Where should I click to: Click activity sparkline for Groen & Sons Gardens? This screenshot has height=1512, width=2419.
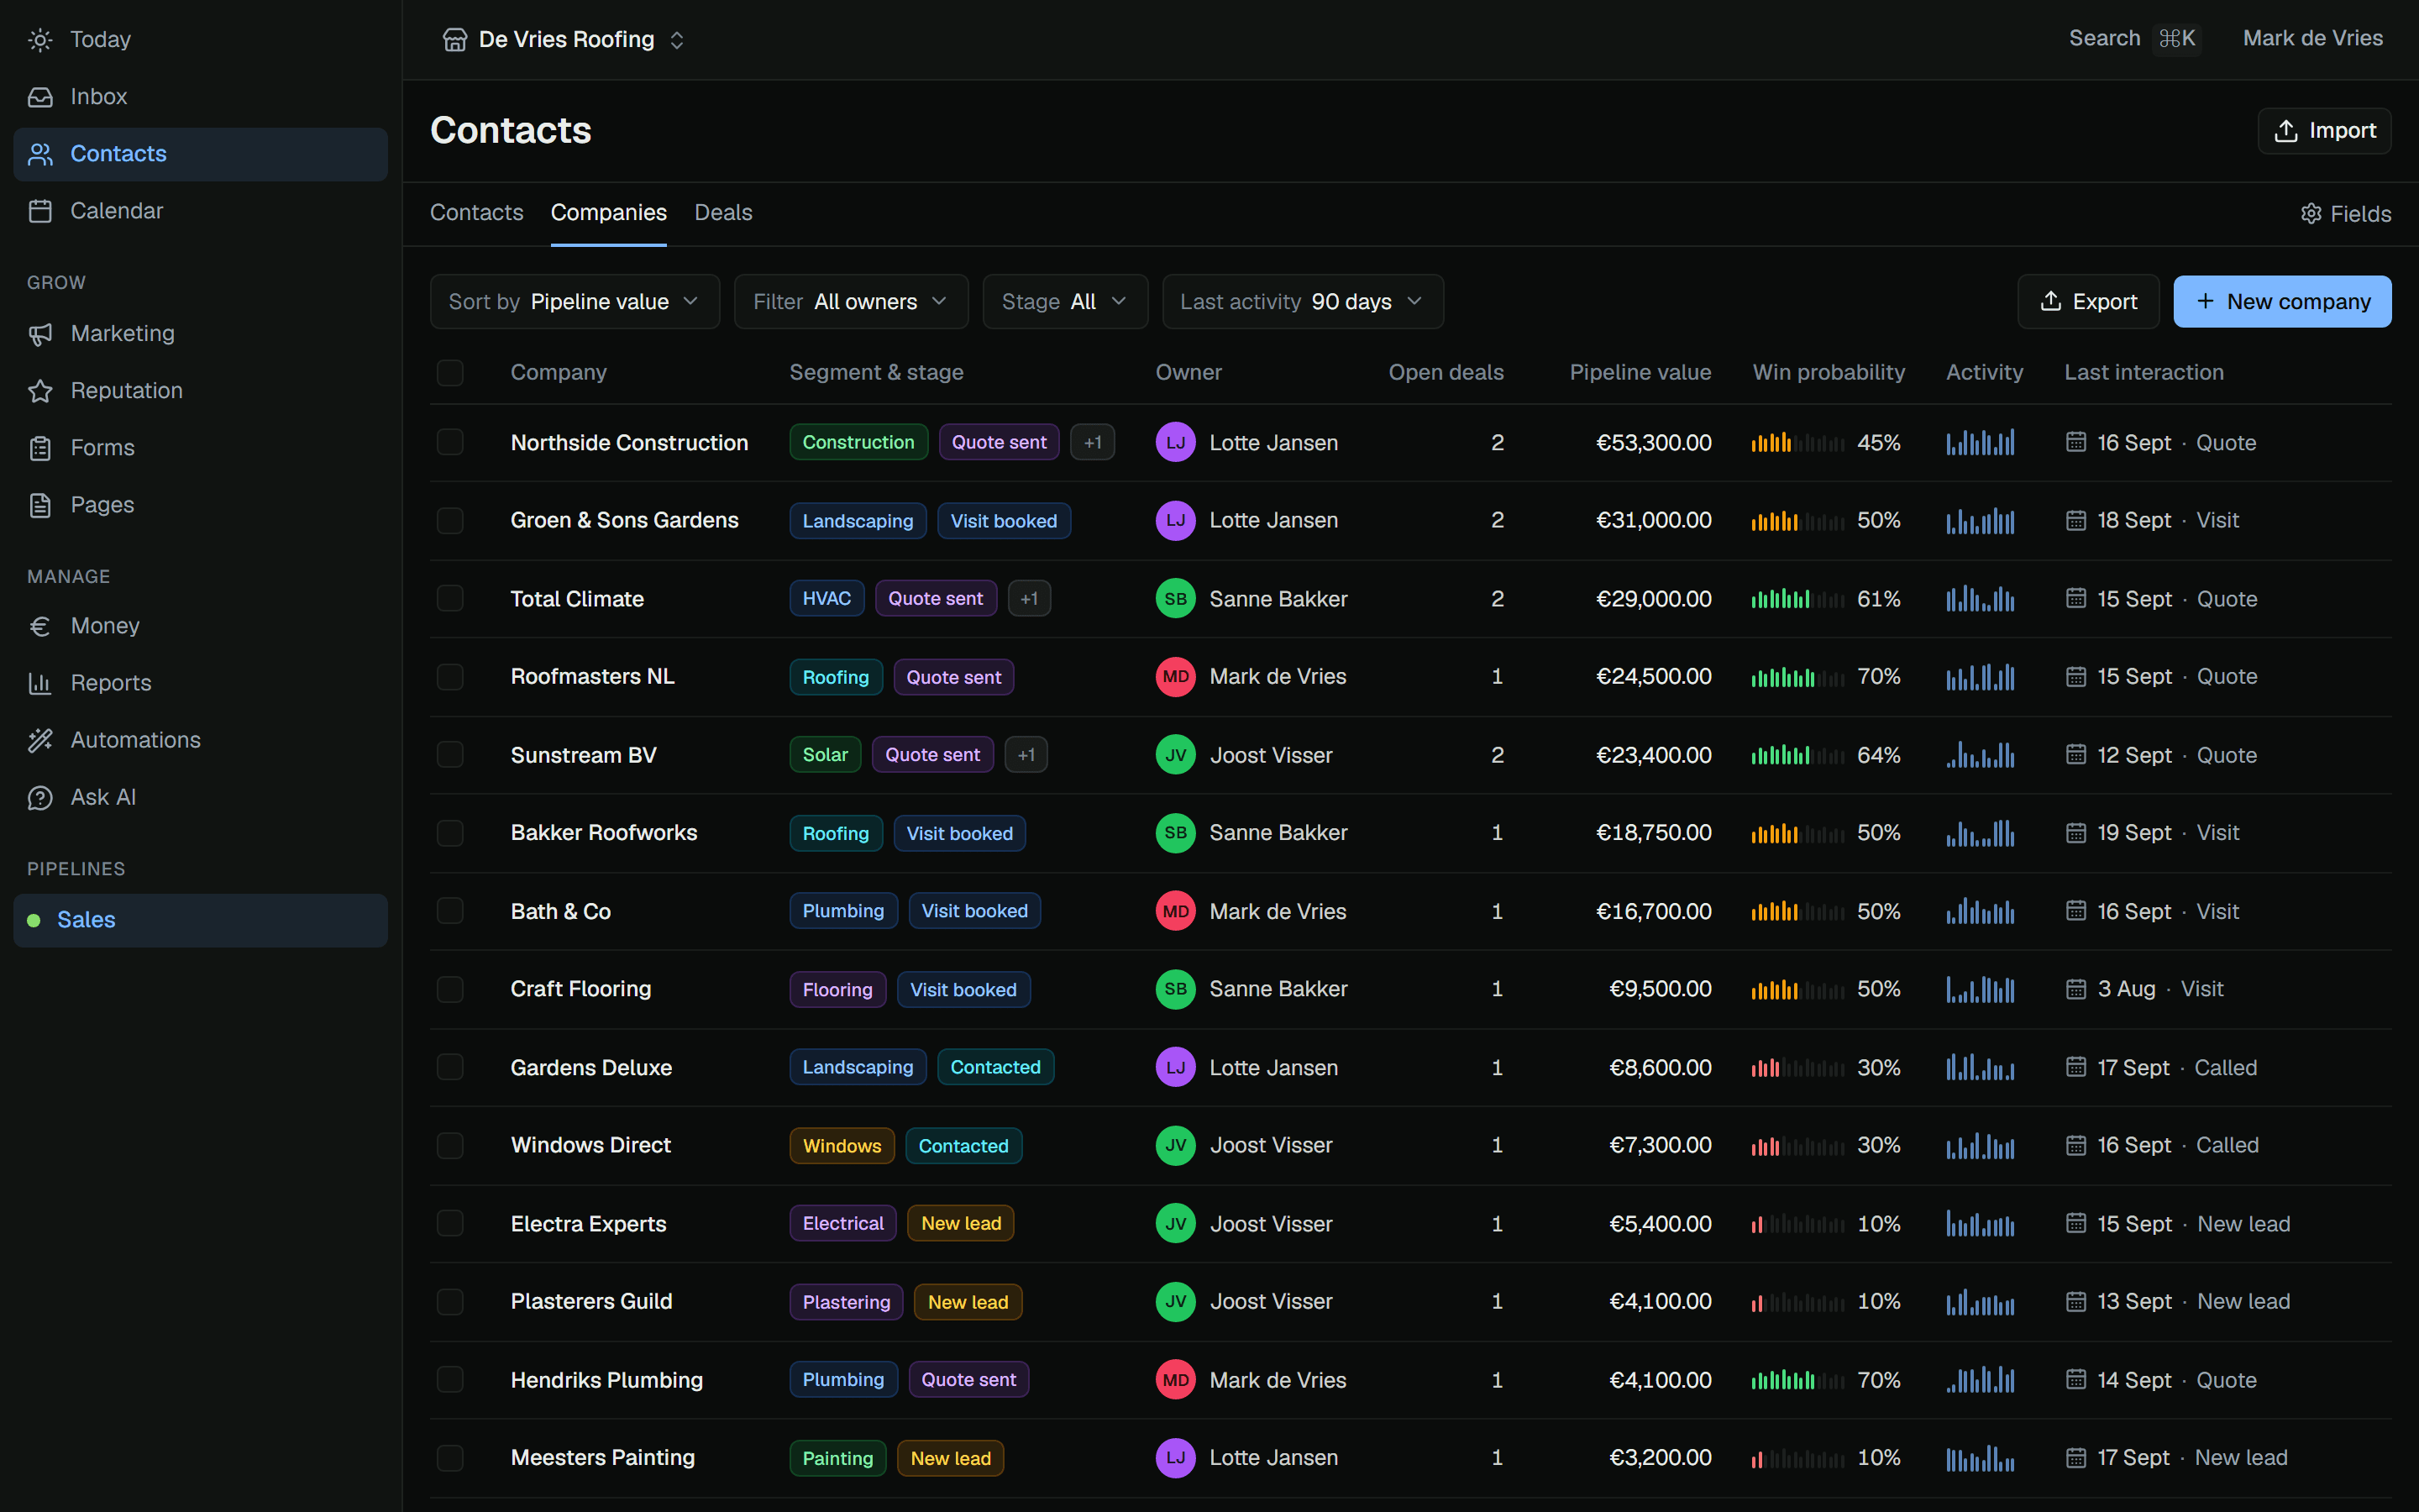coord(1981,520)
